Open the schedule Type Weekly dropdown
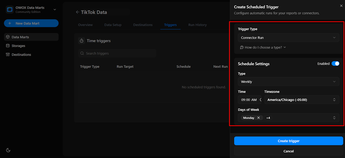 point(288,82)
